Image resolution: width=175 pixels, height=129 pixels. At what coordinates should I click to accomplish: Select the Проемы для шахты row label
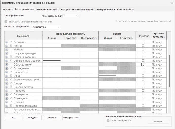[x=25, y=106]
